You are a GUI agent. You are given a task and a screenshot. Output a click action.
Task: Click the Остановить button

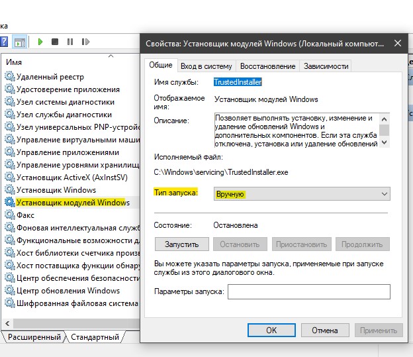pos(240,244)
